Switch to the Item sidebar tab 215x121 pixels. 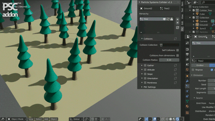(x=182, y=4)
